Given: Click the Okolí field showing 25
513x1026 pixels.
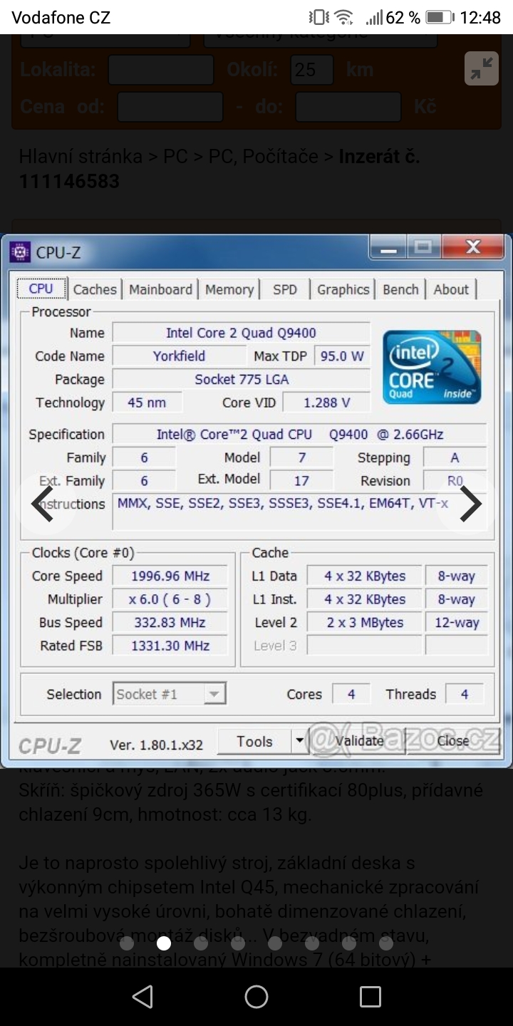Looking at the screenshot, I should coord(312,70).
